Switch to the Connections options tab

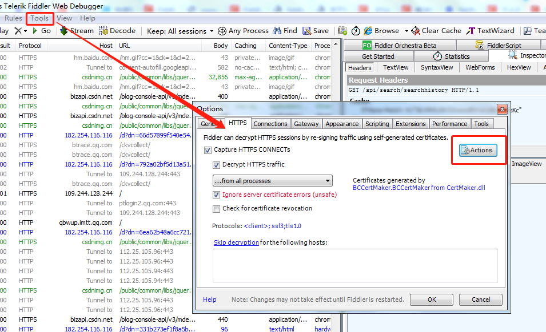(270, 124)
